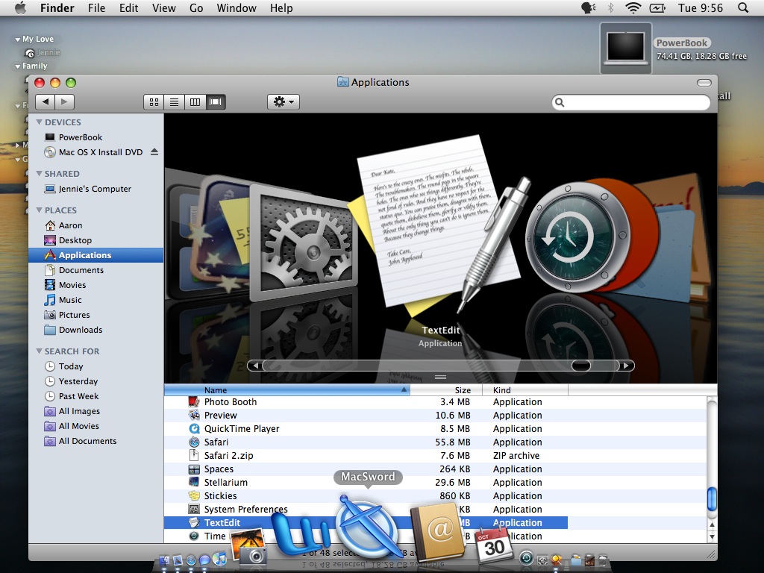Collapse the SEARCH FOR sidebar section
The height and width of the screenshot is (573, 764).
pos(39,351)
